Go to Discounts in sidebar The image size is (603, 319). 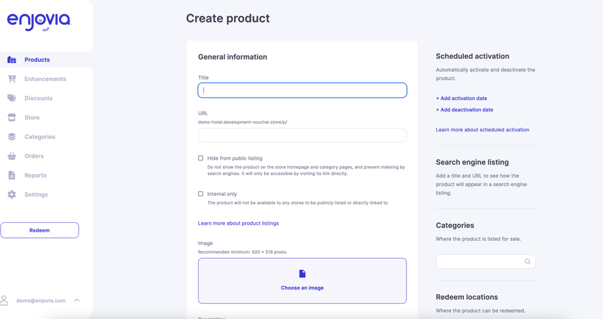point(39,98)
